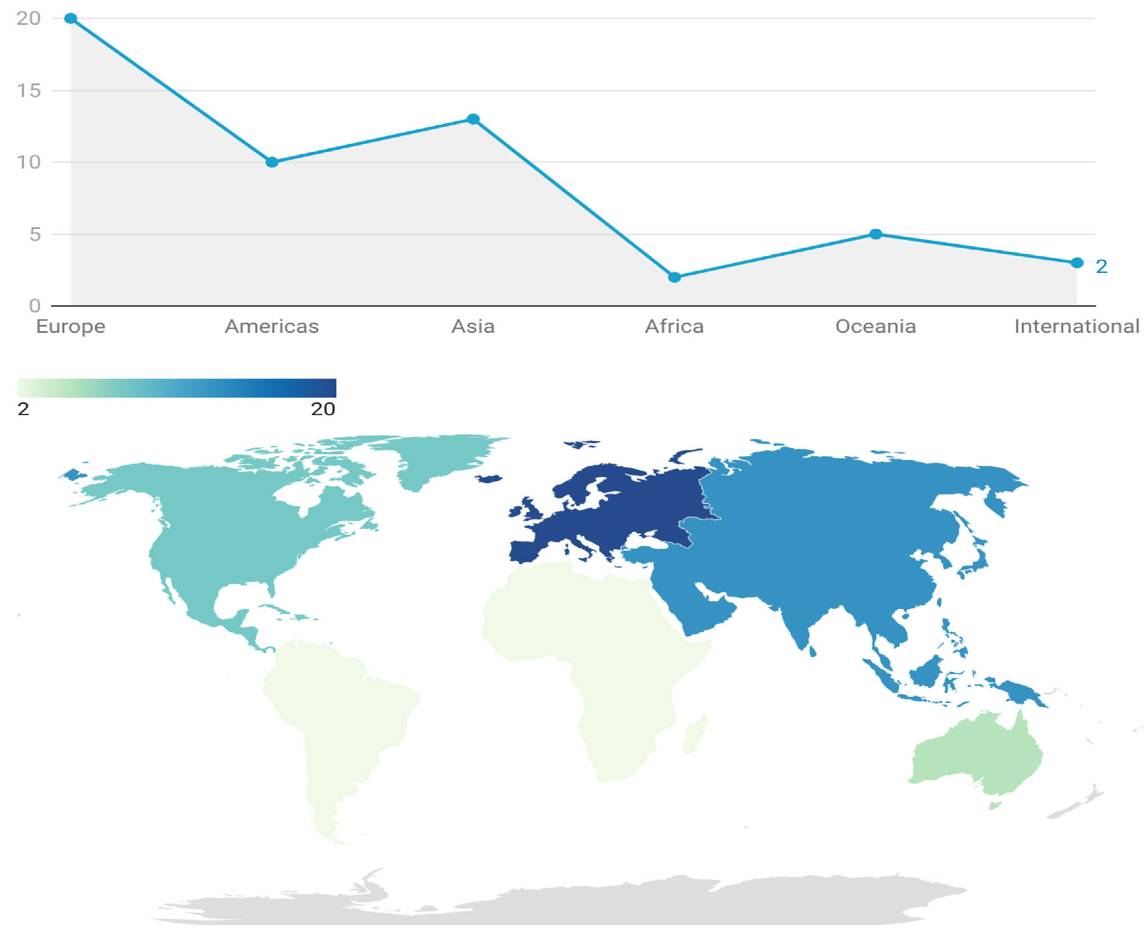Click the Africa axis label
Screen dimensions: 1147x936
674,327
